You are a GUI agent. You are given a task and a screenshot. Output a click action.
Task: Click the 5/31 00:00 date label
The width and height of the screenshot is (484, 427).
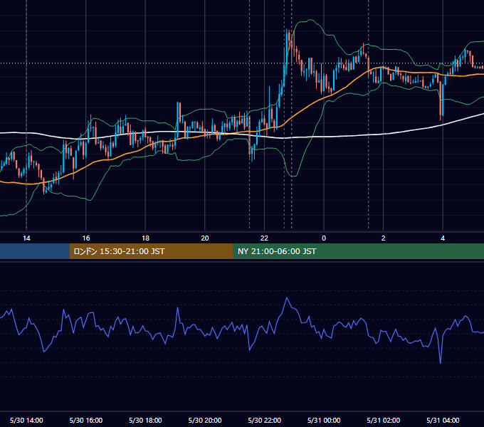(324, 420)
